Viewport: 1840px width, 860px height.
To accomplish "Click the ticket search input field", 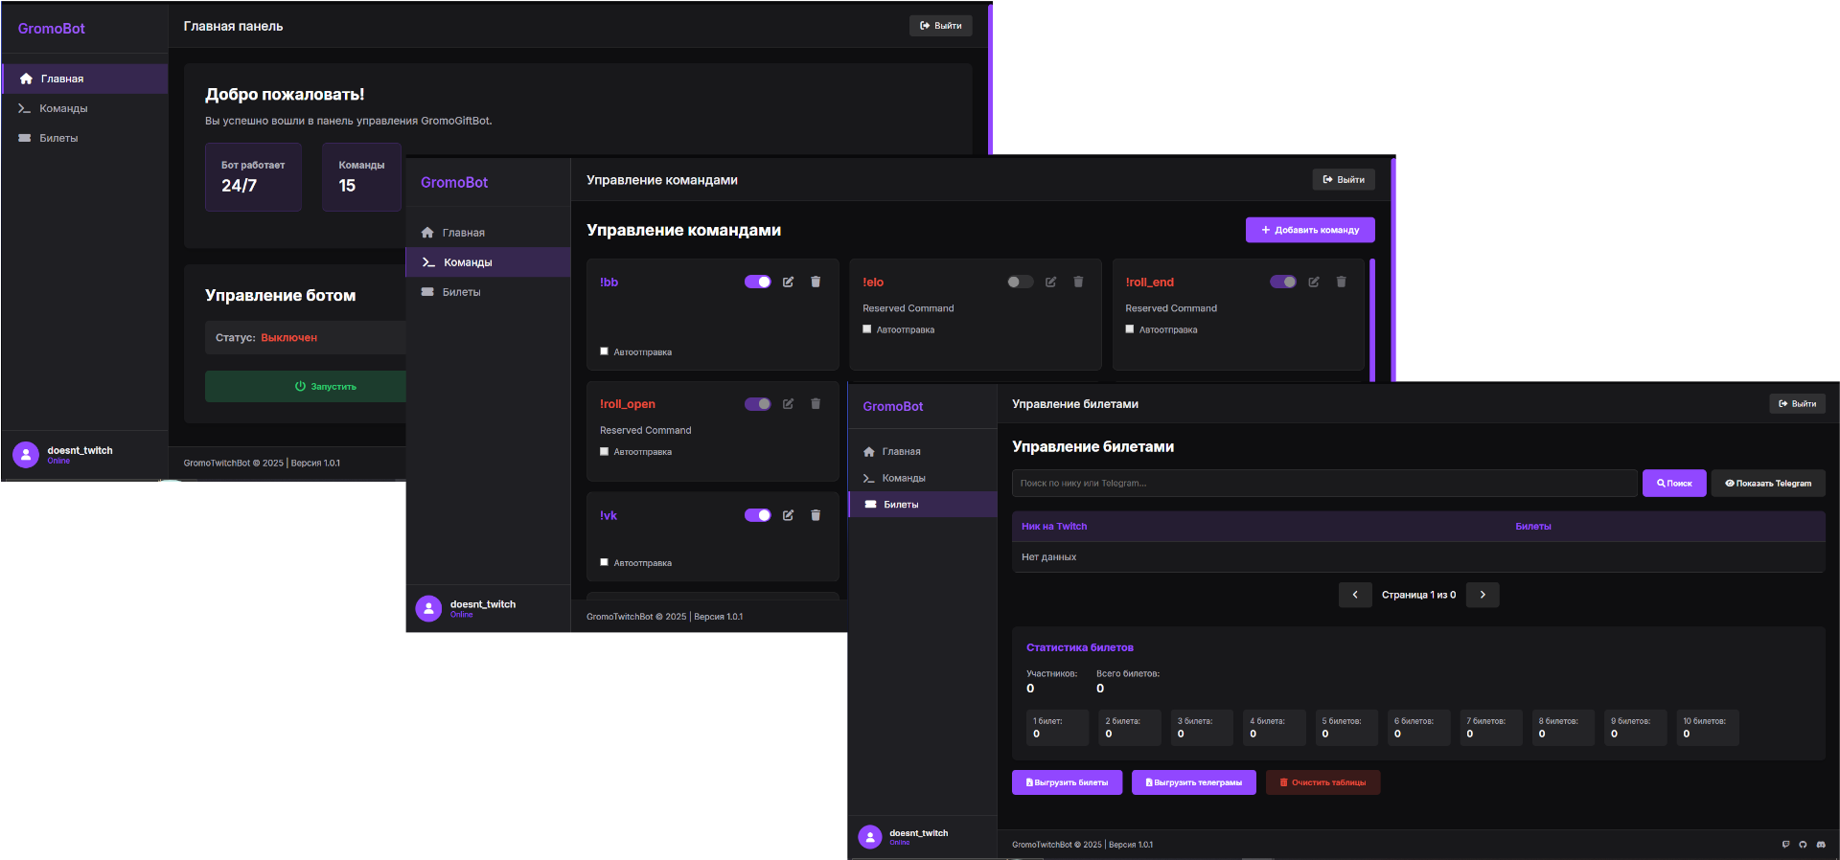I will [x=1323, y=484].
